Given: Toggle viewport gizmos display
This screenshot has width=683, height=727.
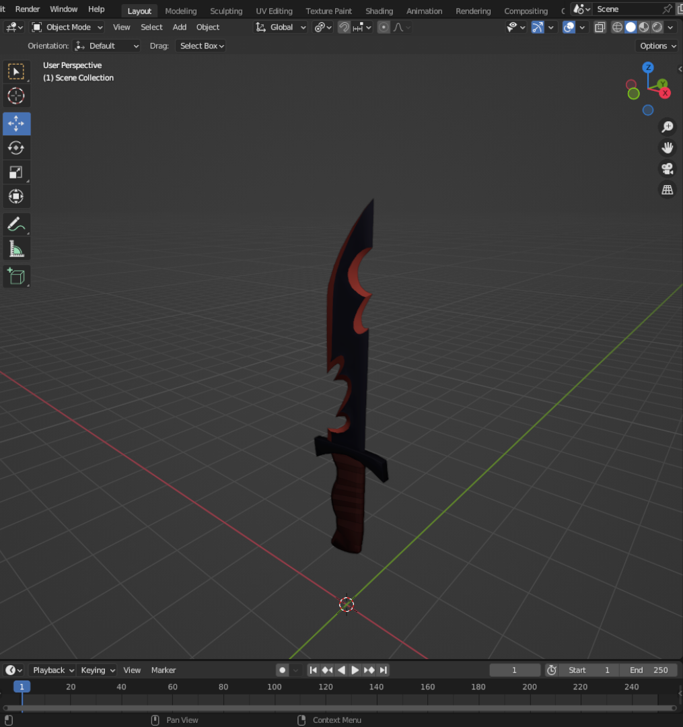Looking at the screenshot, I should (x=538, y=28).
